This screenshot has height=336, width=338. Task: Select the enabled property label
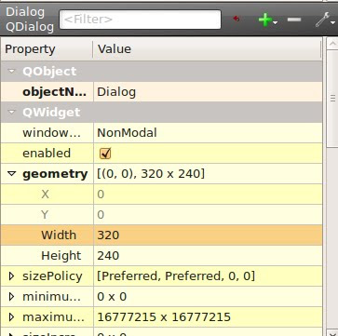pyautogui.click(x=47, y=154)
